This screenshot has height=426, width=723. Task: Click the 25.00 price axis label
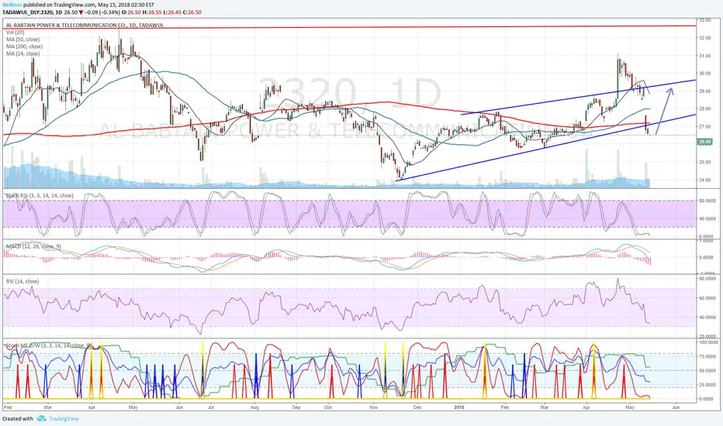coord(705,162)
